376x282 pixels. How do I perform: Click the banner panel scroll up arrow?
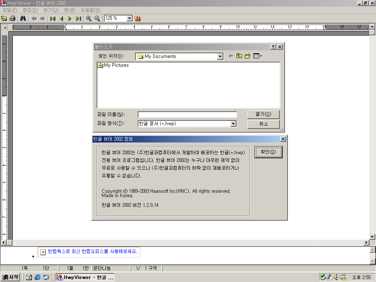tap(372, 250)
